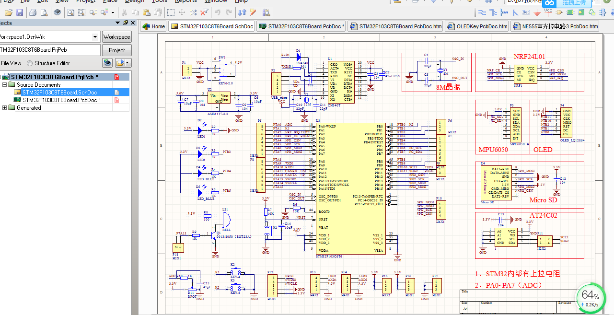Viewport: 614px width, 315px height.
Task: Pin the Projects panel
Action: tap(126, 23)
